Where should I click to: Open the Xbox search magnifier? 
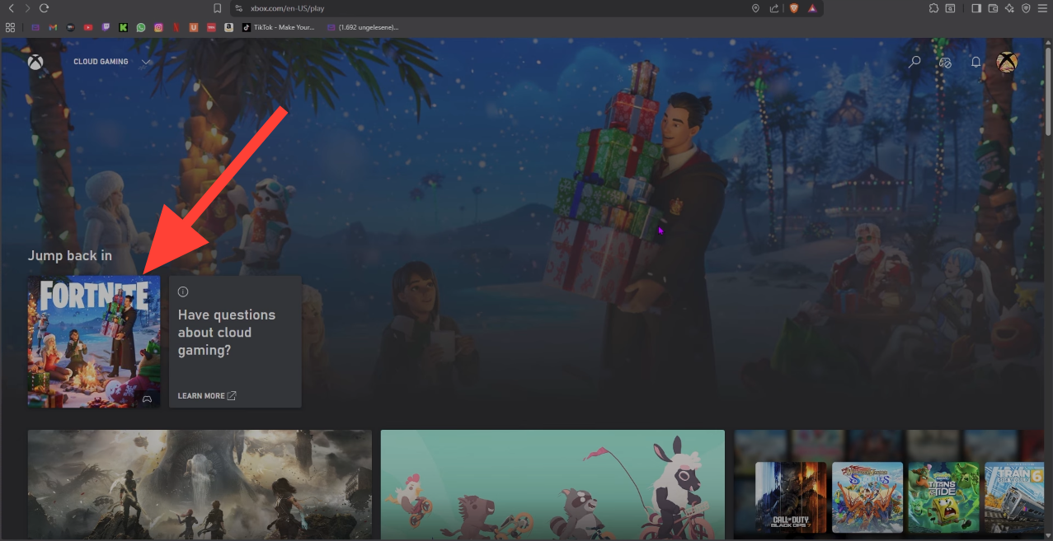[914, 63]
